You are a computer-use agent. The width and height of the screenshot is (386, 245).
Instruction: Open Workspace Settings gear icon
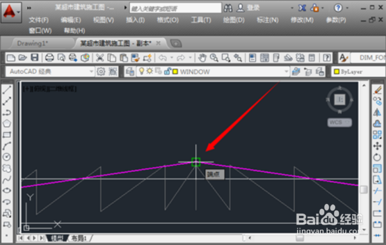(x=101, y=72)
